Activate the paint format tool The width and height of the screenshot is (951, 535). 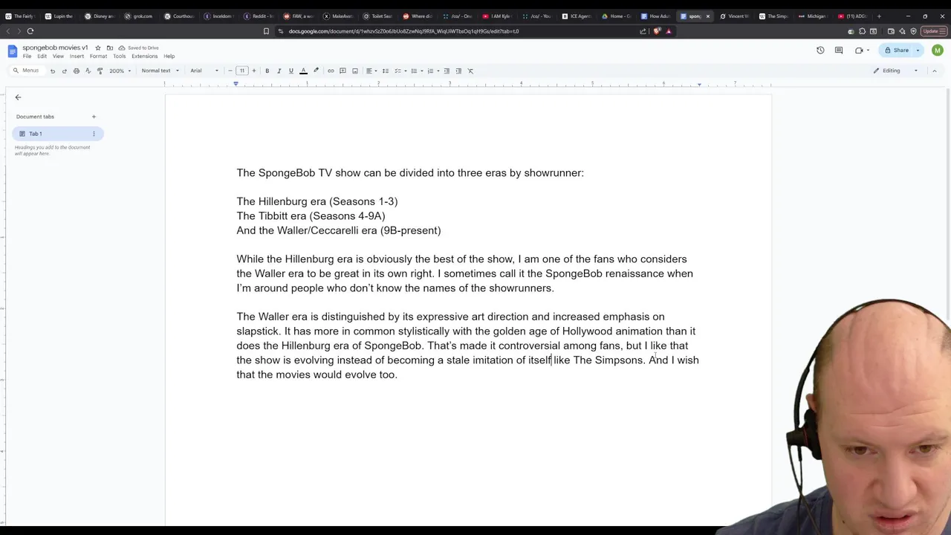(100, 71)
